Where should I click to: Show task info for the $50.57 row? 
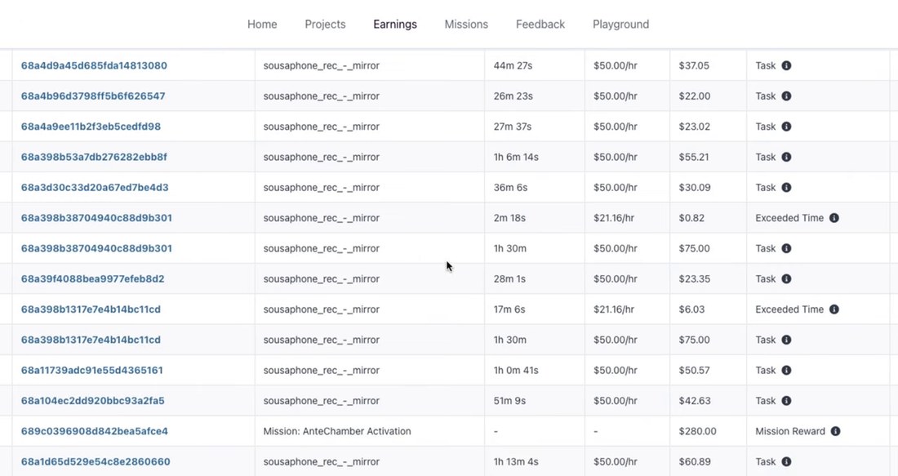pos(786,370)
